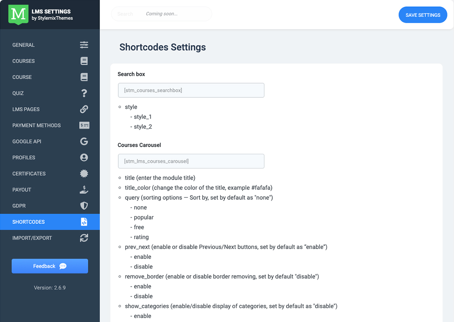
Task: Click the stm_courses_searchbox shortcode field
Action: [191, 90]
